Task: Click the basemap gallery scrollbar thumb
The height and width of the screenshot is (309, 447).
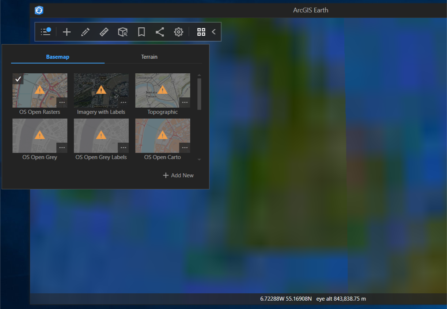Action: point(199,94)
